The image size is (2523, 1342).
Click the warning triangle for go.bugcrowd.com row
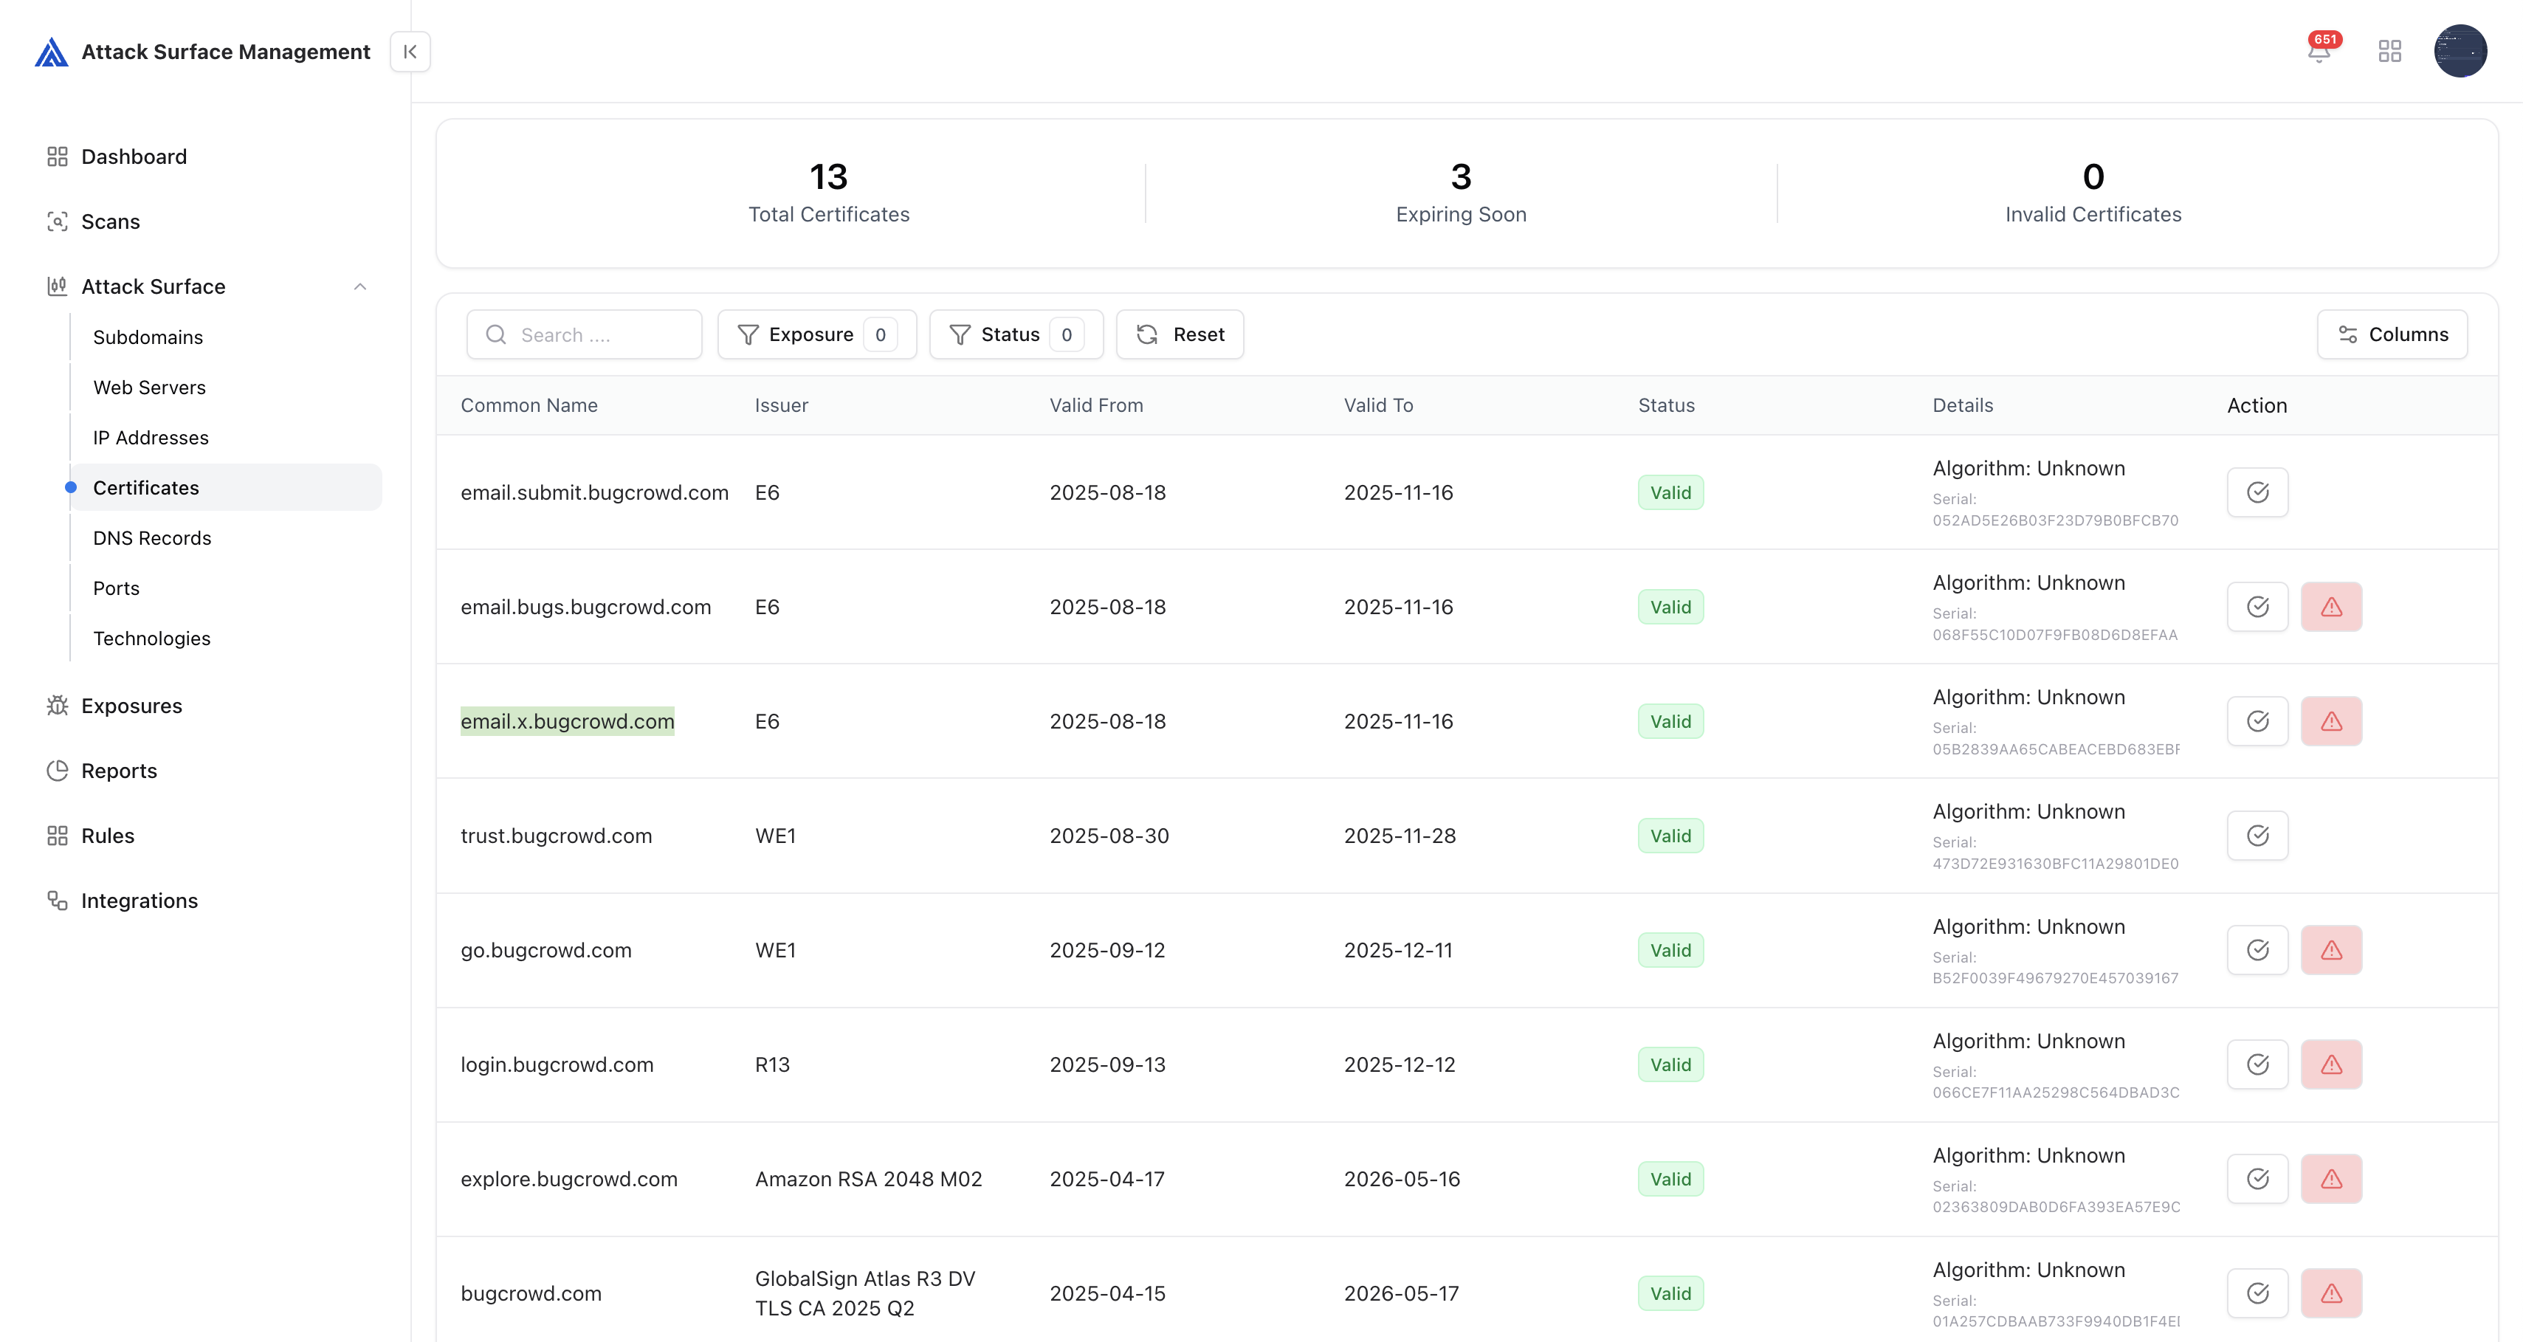(2331, 950)
